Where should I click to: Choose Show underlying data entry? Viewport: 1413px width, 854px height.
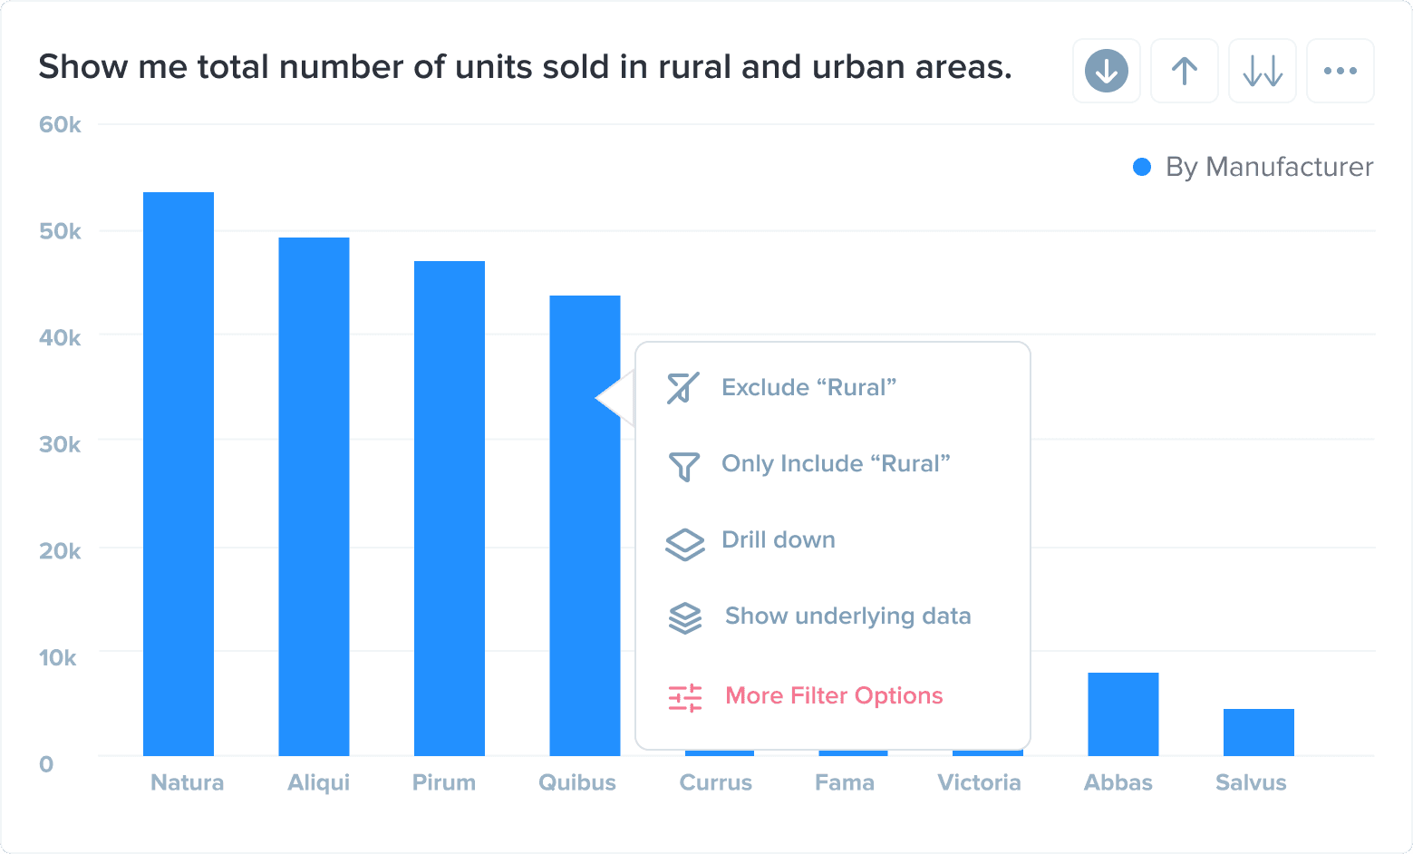pyautogui.click(x=847, y=616)
